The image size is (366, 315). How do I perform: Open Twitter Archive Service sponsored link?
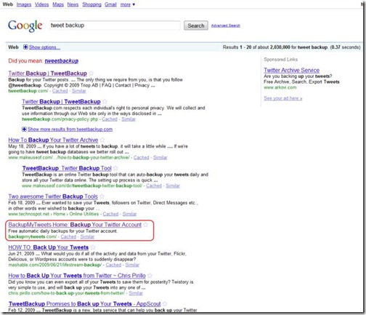coord(292,71)
